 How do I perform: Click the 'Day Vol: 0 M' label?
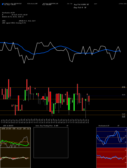tap(80, 8)
